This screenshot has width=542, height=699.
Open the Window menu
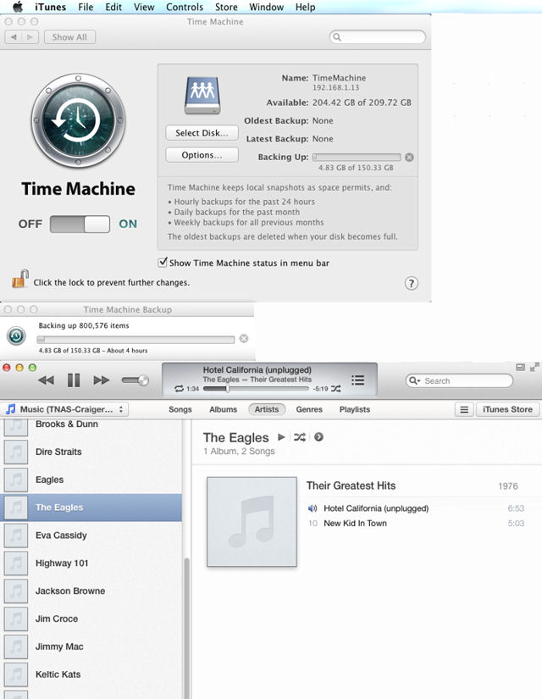click(x=266, y=7)
